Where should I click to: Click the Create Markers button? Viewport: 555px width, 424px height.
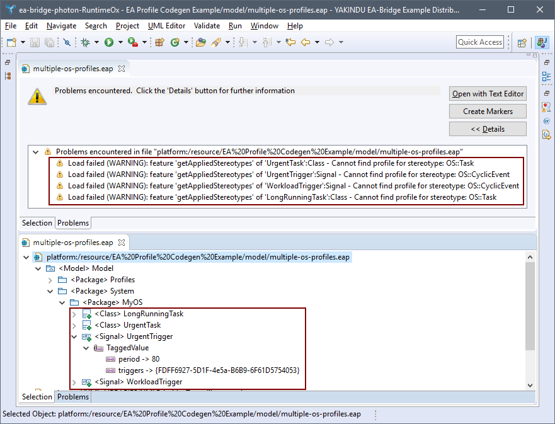(x=488, y=112)
